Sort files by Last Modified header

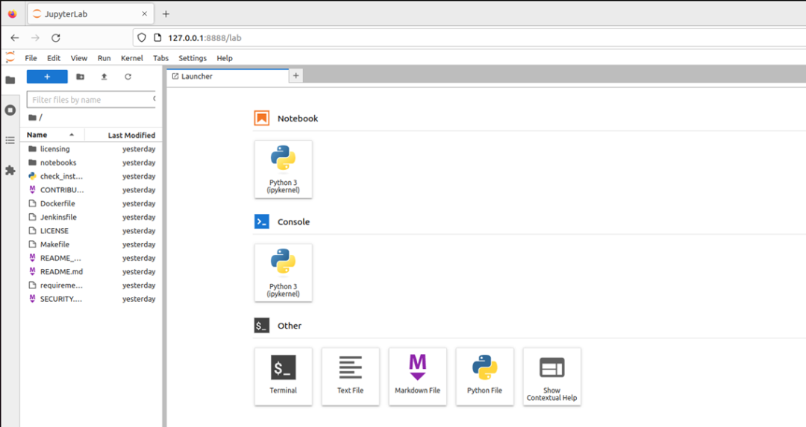point(123,135)
